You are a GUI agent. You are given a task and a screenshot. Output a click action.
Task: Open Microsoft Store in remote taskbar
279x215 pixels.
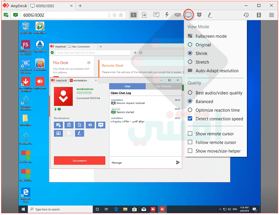(135, 209)
